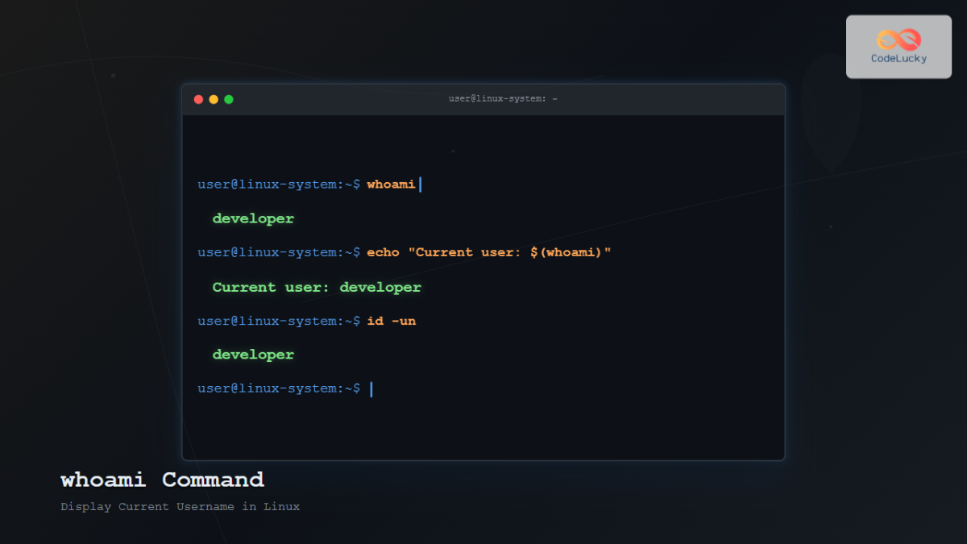Viewport: 967px width, 544px height.
Task: Select the id -un command text
Action: [391, 320]
